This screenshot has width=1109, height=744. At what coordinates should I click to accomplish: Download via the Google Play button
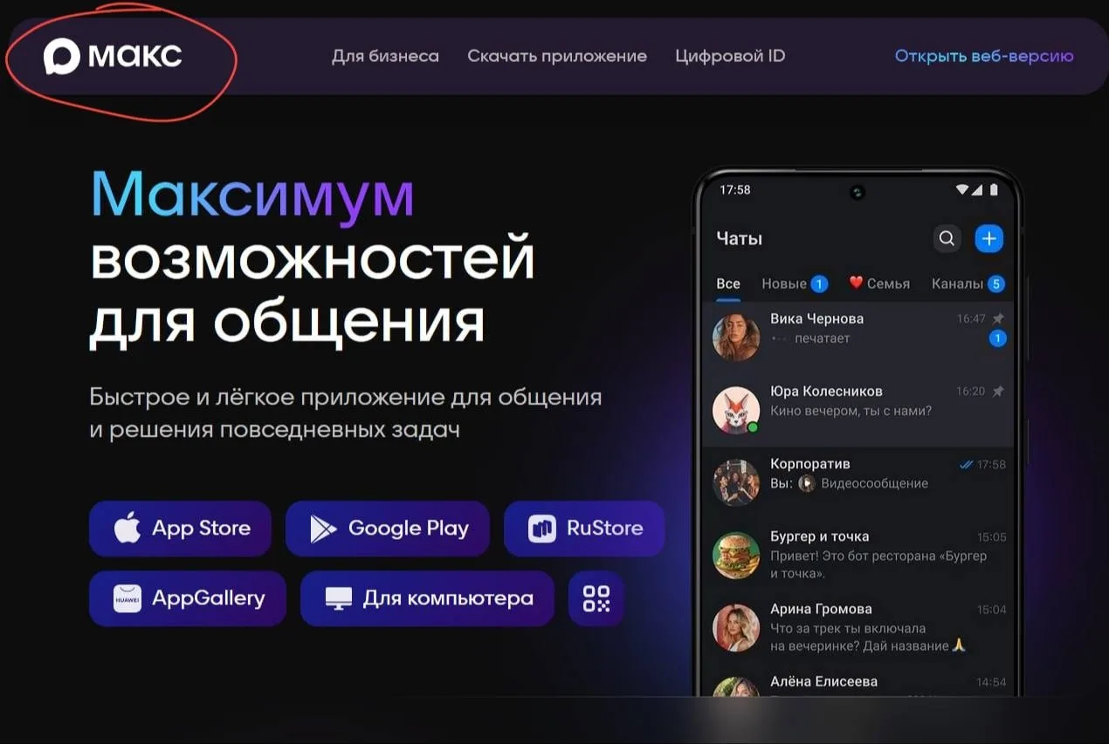click(x=388, y=528)
